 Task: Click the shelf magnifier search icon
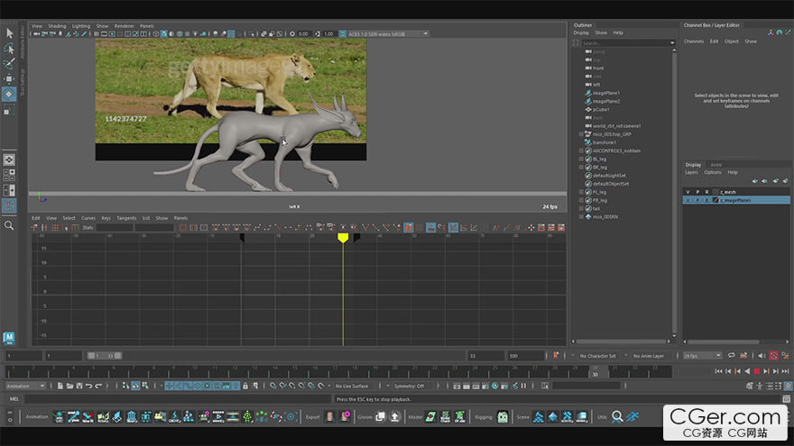617,416
